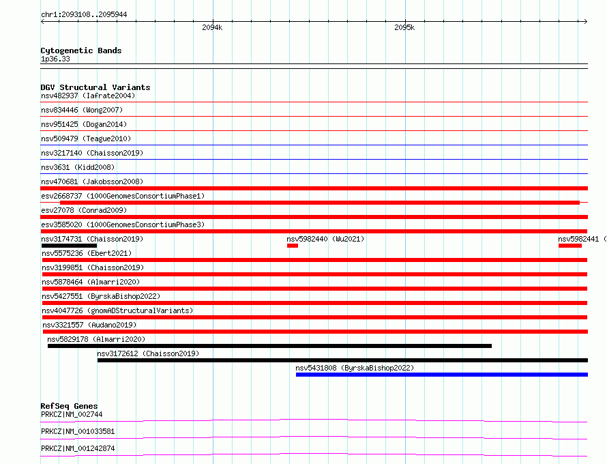
Task: Open nsv3172612 (Chaisson2019) label
Action: (148, 353)
